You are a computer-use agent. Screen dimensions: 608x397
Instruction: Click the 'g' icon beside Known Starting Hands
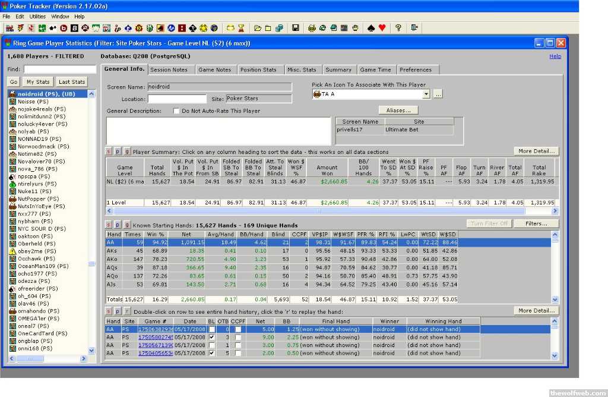point(127,224)
